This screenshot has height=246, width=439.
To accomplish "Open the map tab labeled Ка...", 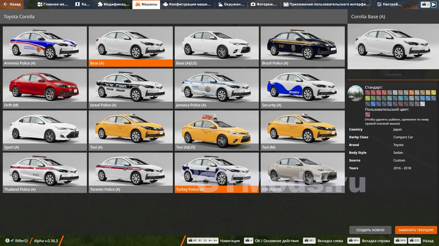I will [x=83, y=4].
